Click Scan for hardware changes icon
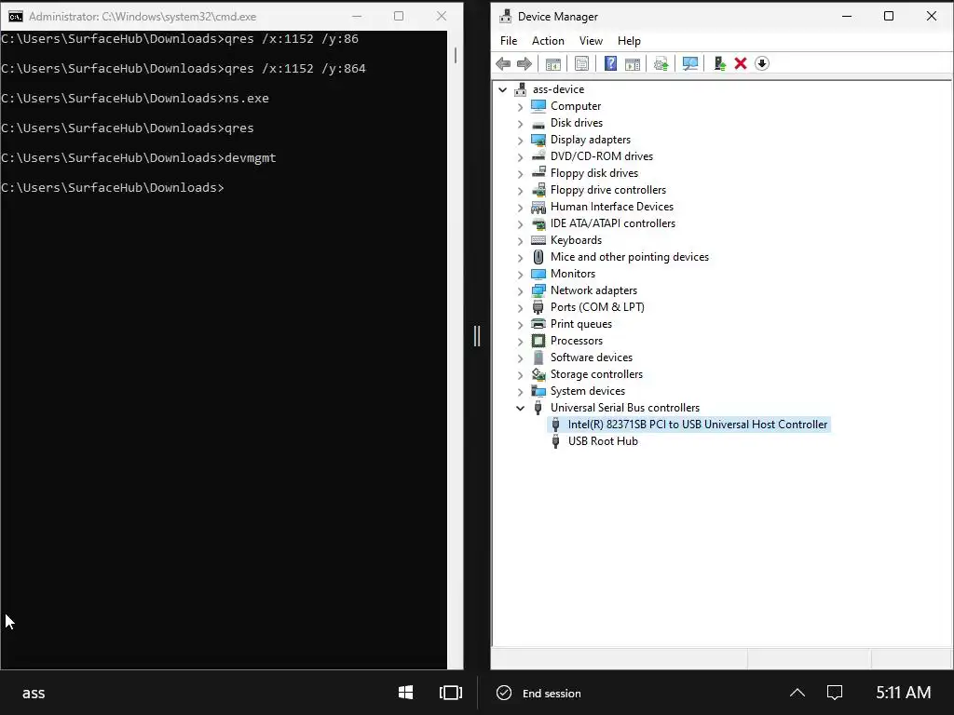954x715 pixels. pos(690,63)
